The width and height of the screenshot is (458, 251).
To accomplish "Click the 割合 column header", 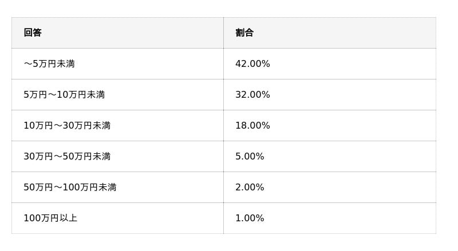I will pyautogui.click(x=244, y=33).
